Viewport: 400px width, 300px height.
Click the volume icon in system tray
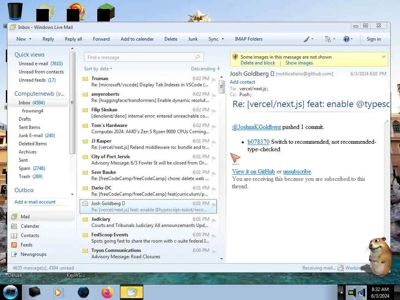pos(361,293)
